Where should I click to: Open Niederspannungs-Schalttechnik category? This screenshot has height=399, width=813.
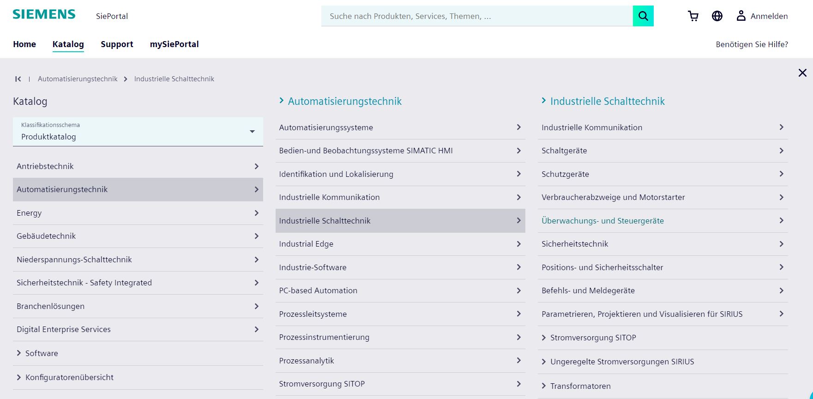[138, 260]
